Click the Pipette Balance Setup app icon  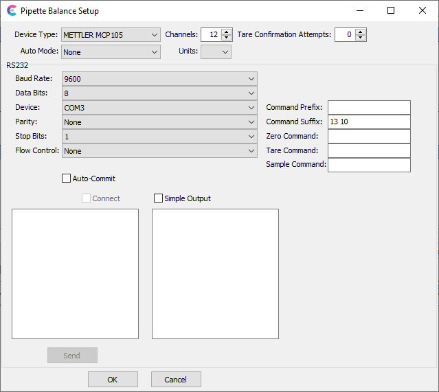pyautogui.click(x=11, y=11)
